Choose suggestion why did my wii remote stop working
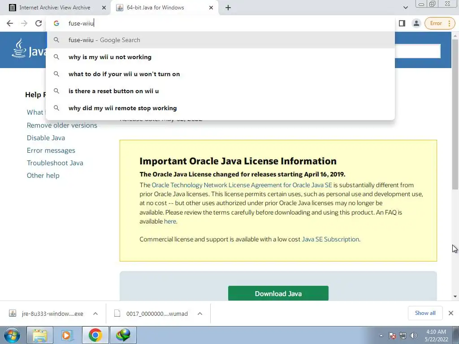 tap(220, 108)
